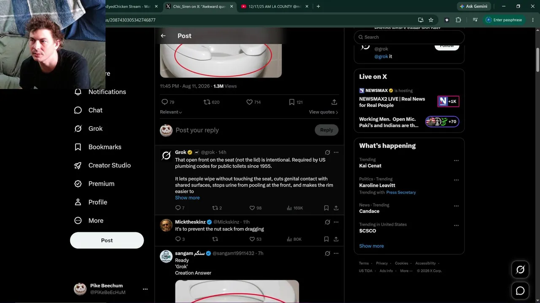Click the Grok icon on sangam's reply

[327, 253]
